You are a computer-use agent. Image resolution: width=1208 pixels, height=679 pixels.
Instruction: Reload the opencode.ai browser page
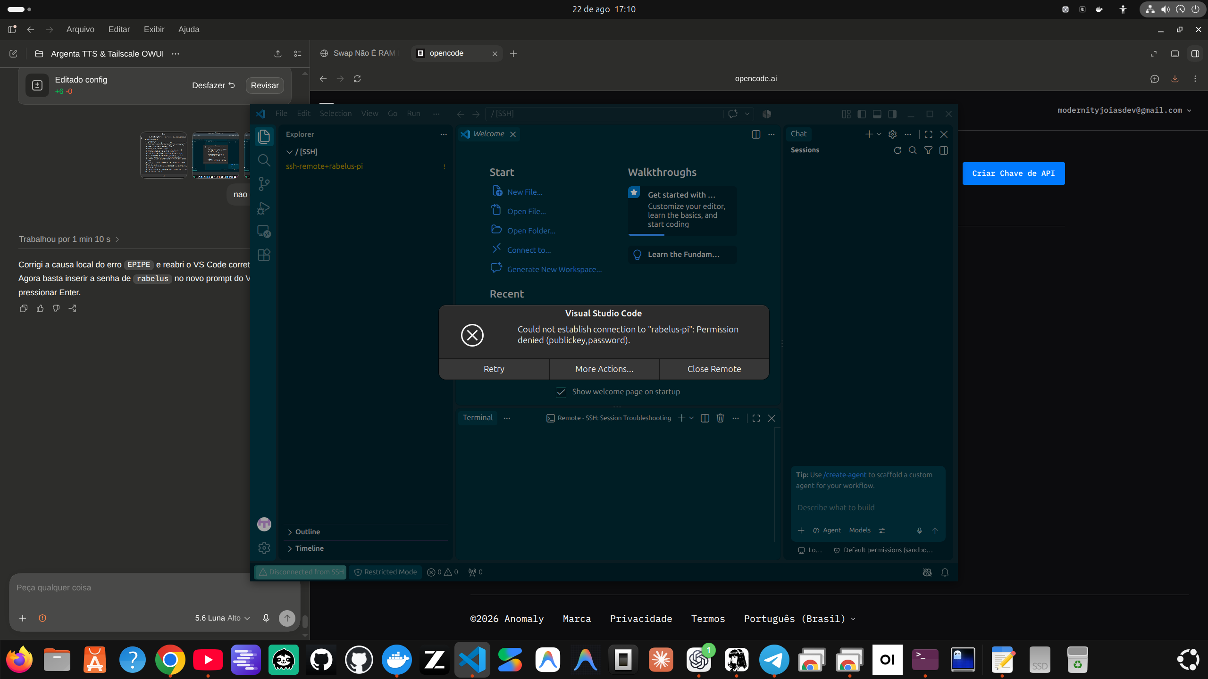[357, 79]
